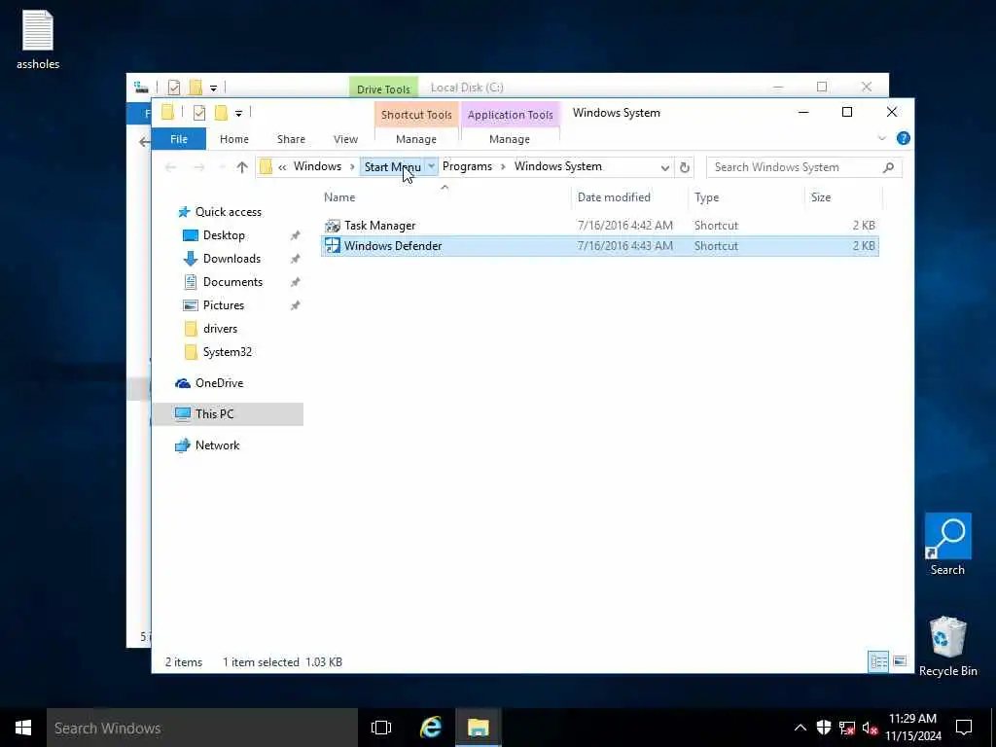Click the magnifier icon in search box
Screen dimensions: 996x747
(888, 167)
